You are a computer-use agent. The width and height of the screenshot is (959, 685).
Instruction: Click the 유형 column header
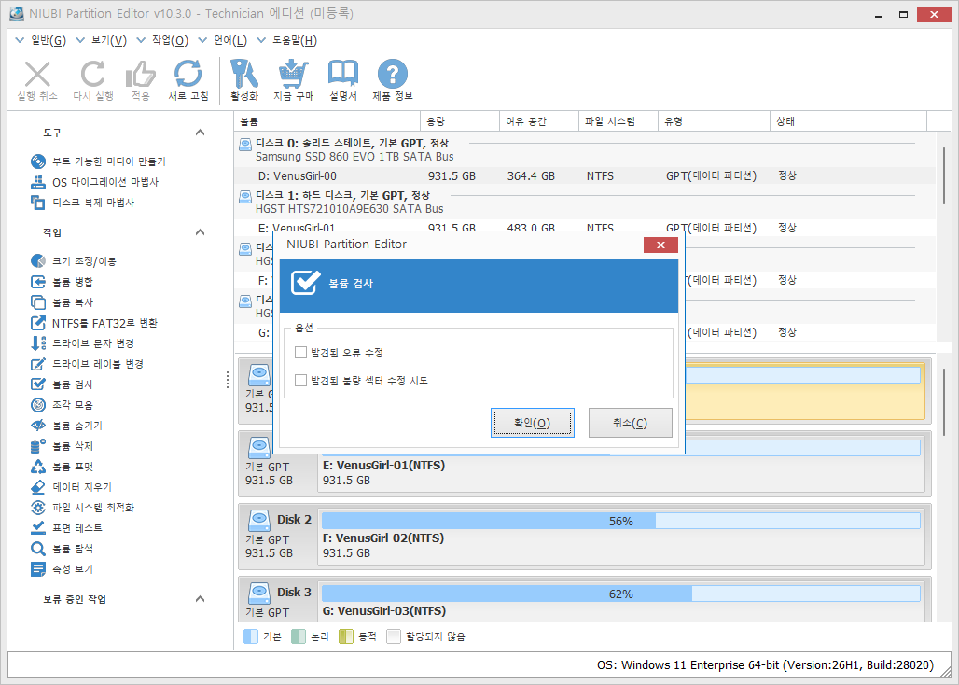(x=715, y=121)
